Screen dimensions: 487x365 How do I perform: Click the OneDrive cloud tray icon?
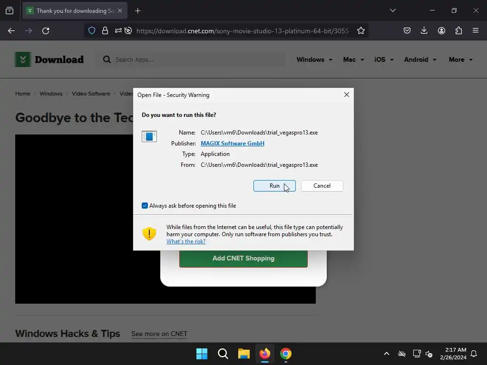click(x=402, y=354)
